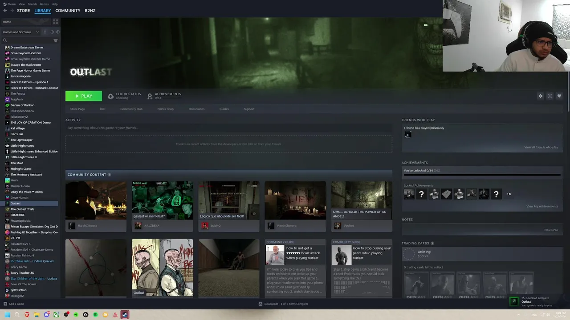Image resolution: width=570 pixels, height=320 pixels.
Task: Switch to the STORE tab
Action: 24,11
